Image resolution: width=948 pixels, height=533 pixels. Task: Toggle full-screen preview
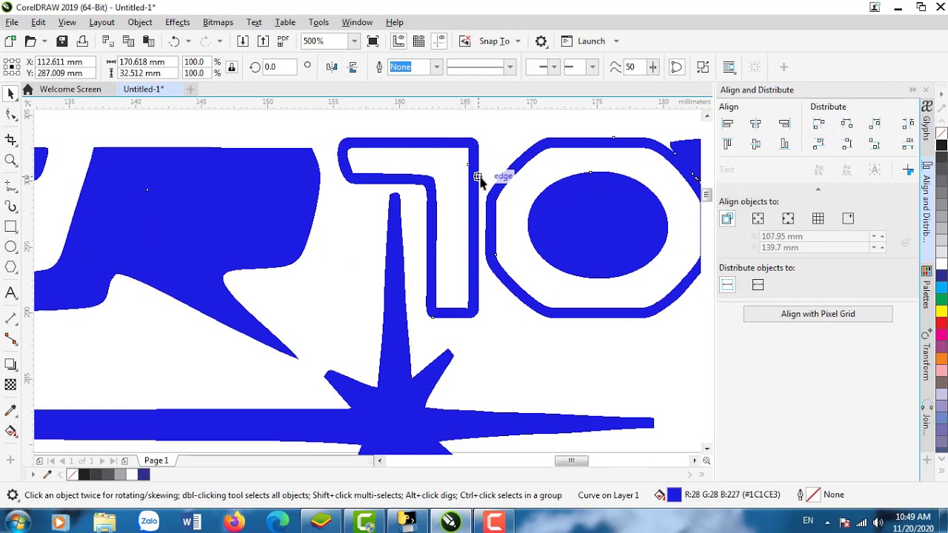pos(373,41)
